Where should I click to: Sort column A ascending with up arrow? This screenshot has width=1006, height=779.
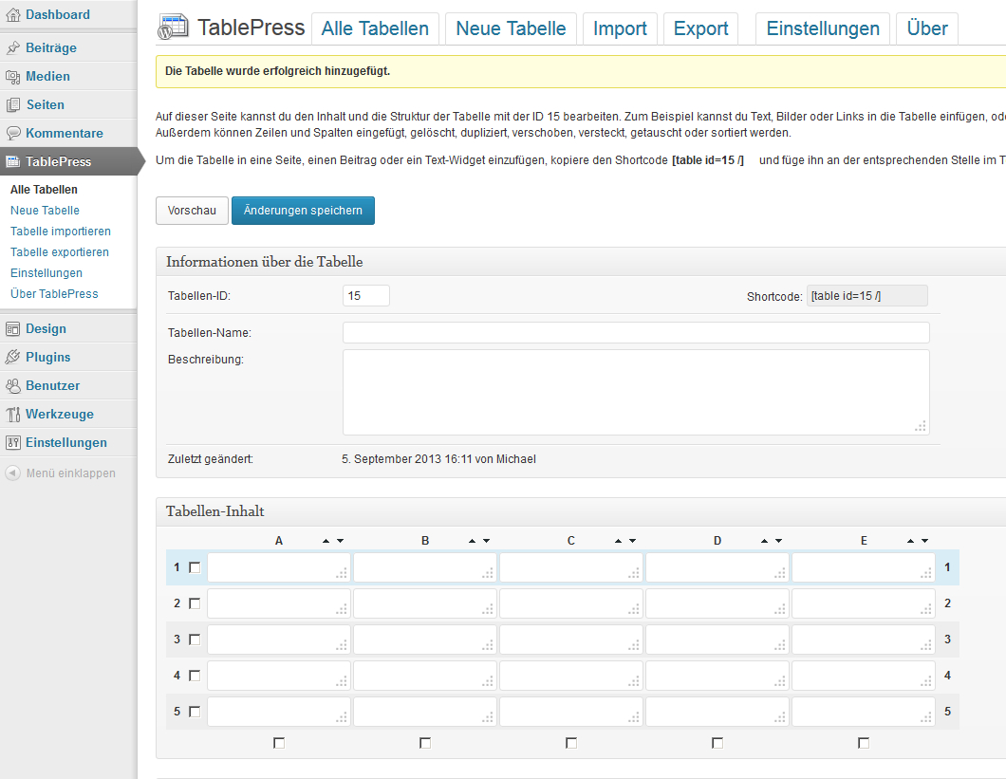tap(326, 541)
